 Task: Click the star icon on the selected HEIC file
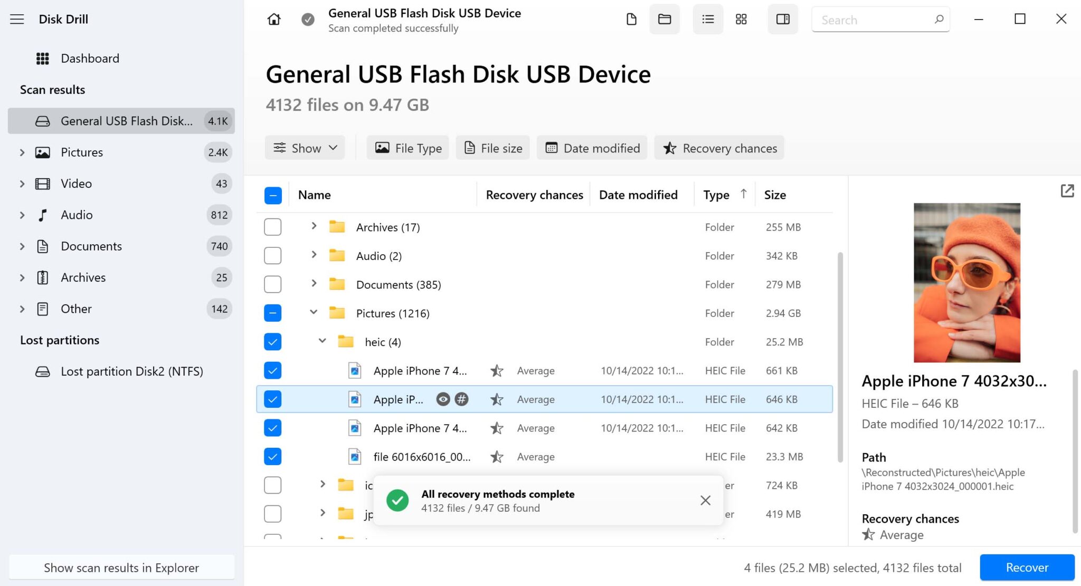496,399
